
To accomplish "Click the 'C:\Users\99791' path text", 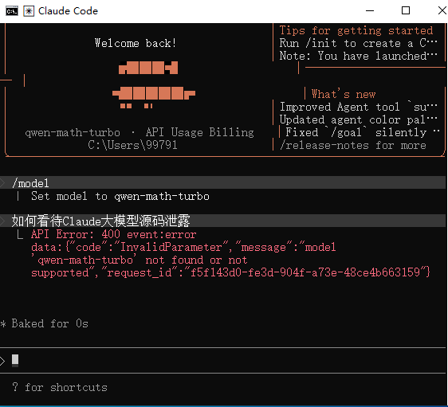I will tap(132, 145).
